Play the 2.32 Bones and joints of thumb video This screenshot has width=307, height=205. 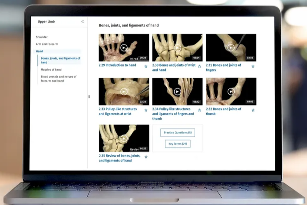[231, 92]
